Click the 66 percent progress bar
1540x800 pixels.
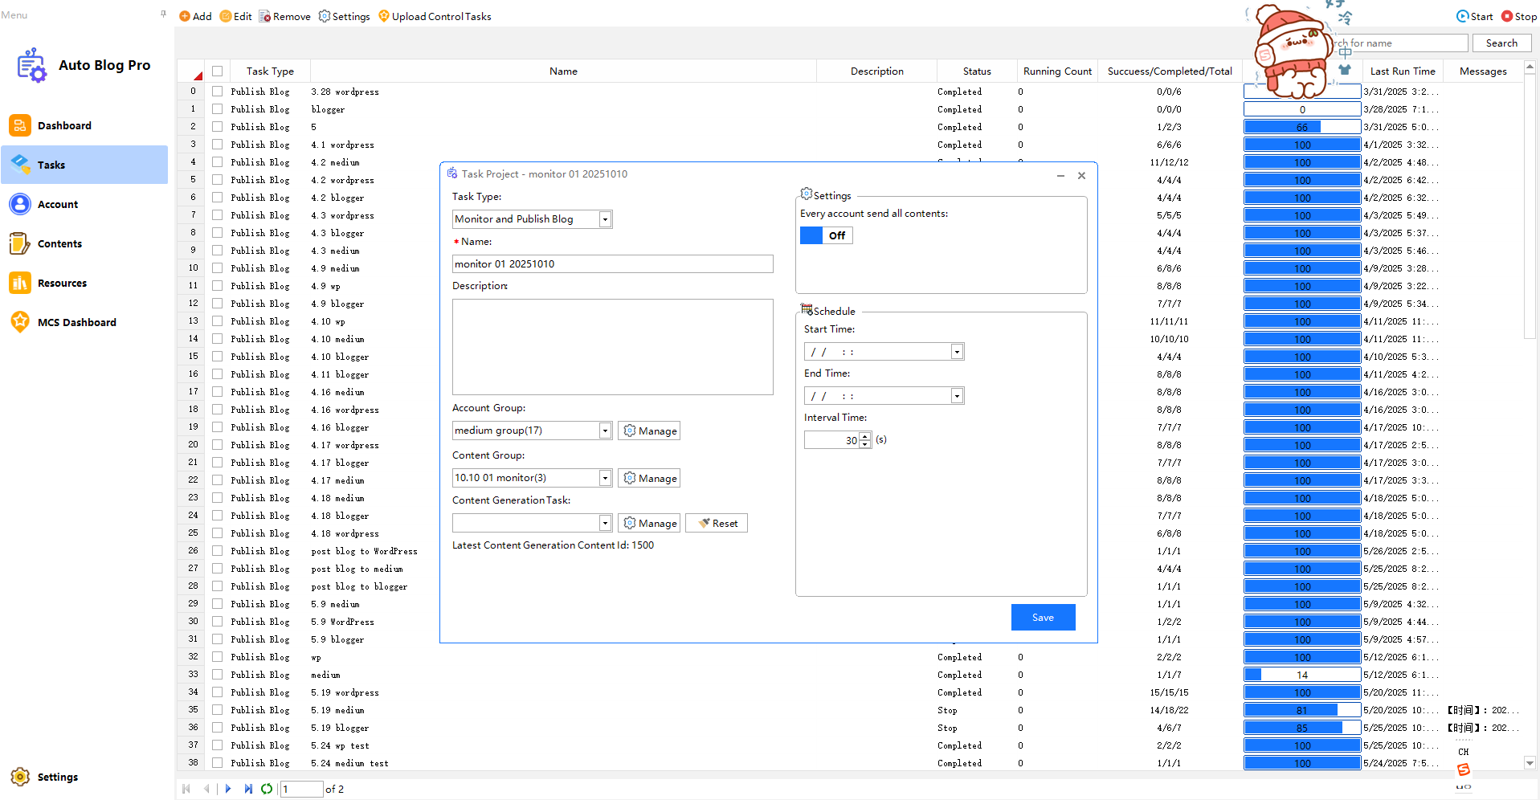1302,127
